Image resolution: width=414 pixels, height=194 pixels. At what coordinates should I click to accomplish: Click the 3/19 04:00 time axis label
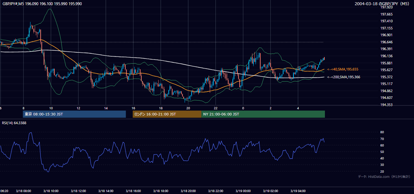[x=298, y=191]
